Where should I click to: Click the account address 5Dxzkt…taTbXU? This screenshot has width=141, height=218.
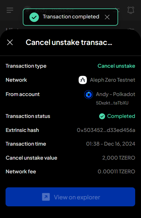pos(112,103)
